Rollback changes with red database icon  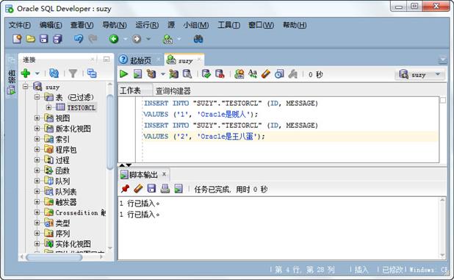coord(220,74)
